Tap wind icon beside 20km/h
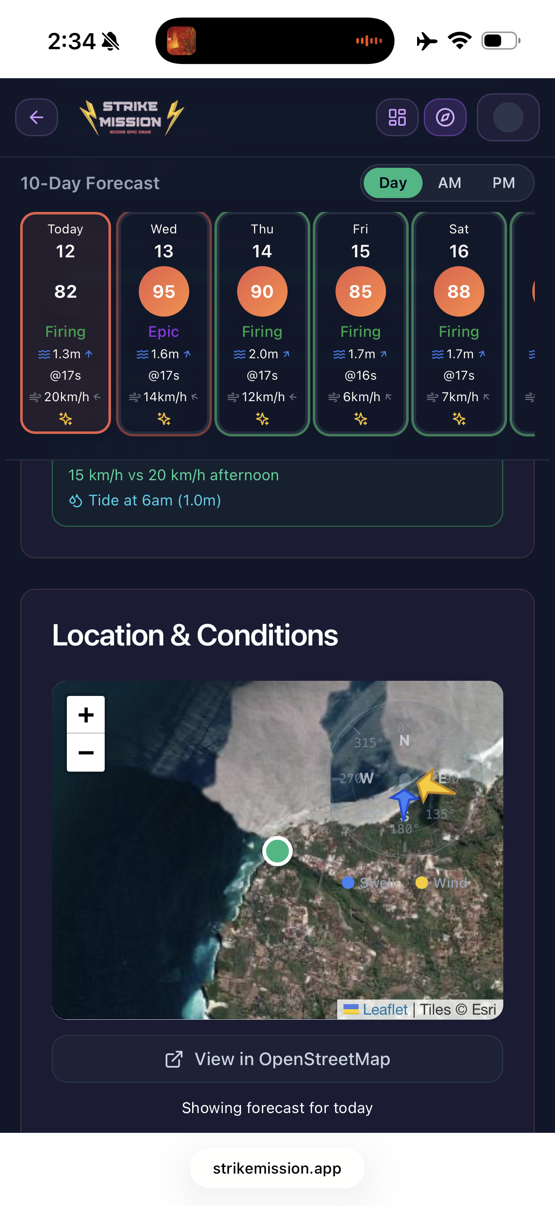This screenshot has width=555, height=1206. pyautogui.click(x=35, y=397)
